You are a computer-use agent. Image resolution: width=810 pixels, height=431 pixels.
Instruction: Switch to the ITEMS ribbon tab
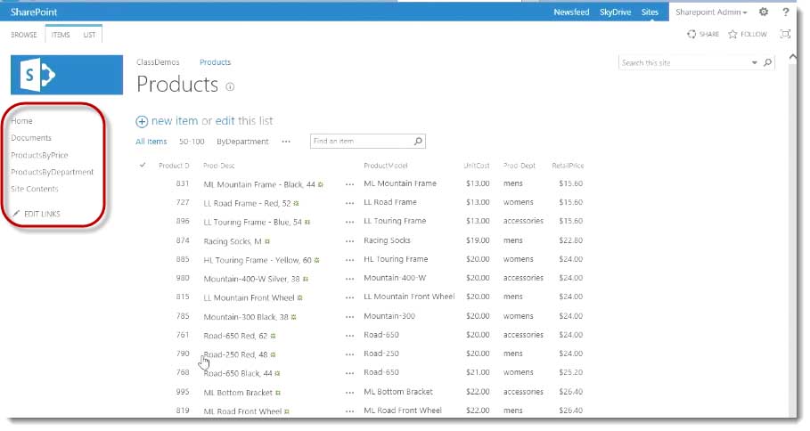(x=61, y=35)
